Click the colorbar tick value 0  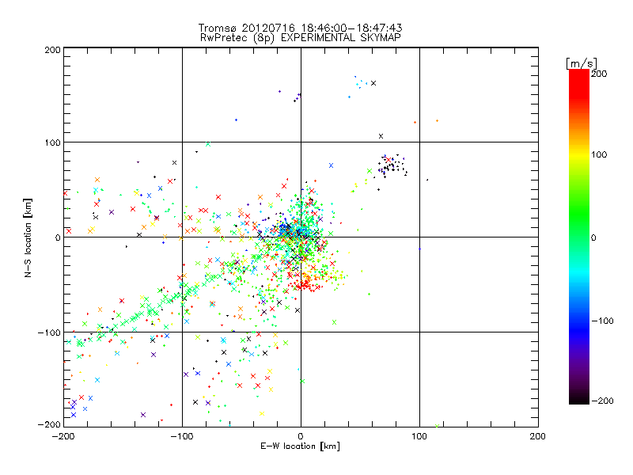[x=593, y=237]
